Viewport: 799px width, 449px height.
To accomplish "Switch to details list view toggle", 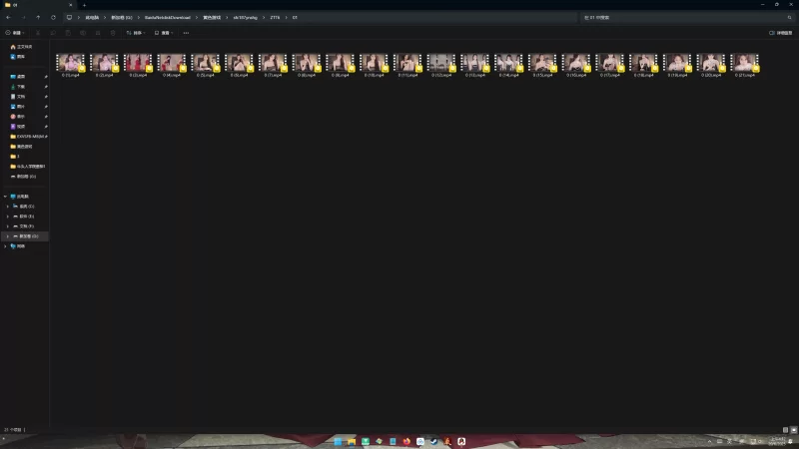I will 785,430.
